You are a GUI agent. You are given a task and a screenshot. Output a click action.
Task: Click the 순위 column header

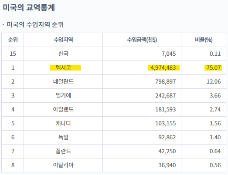(x=13, y=40)
